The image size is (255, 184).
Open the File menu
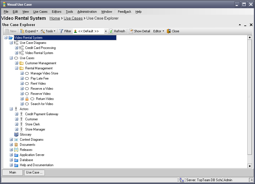(x=6, y=12)
